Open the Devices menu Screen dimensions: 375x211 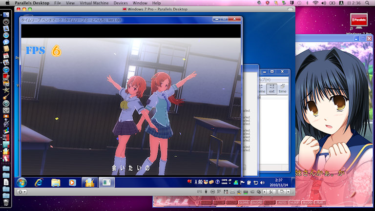(x=121, y=3)
